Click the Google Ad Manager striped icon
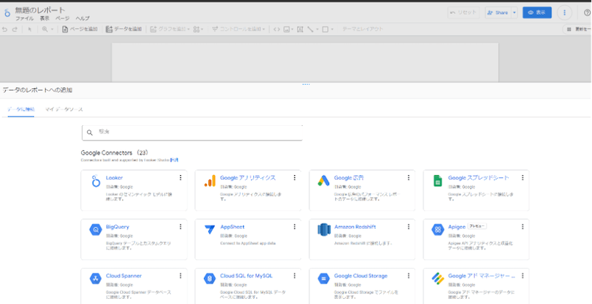592x304 pixels. click(438, 279)
